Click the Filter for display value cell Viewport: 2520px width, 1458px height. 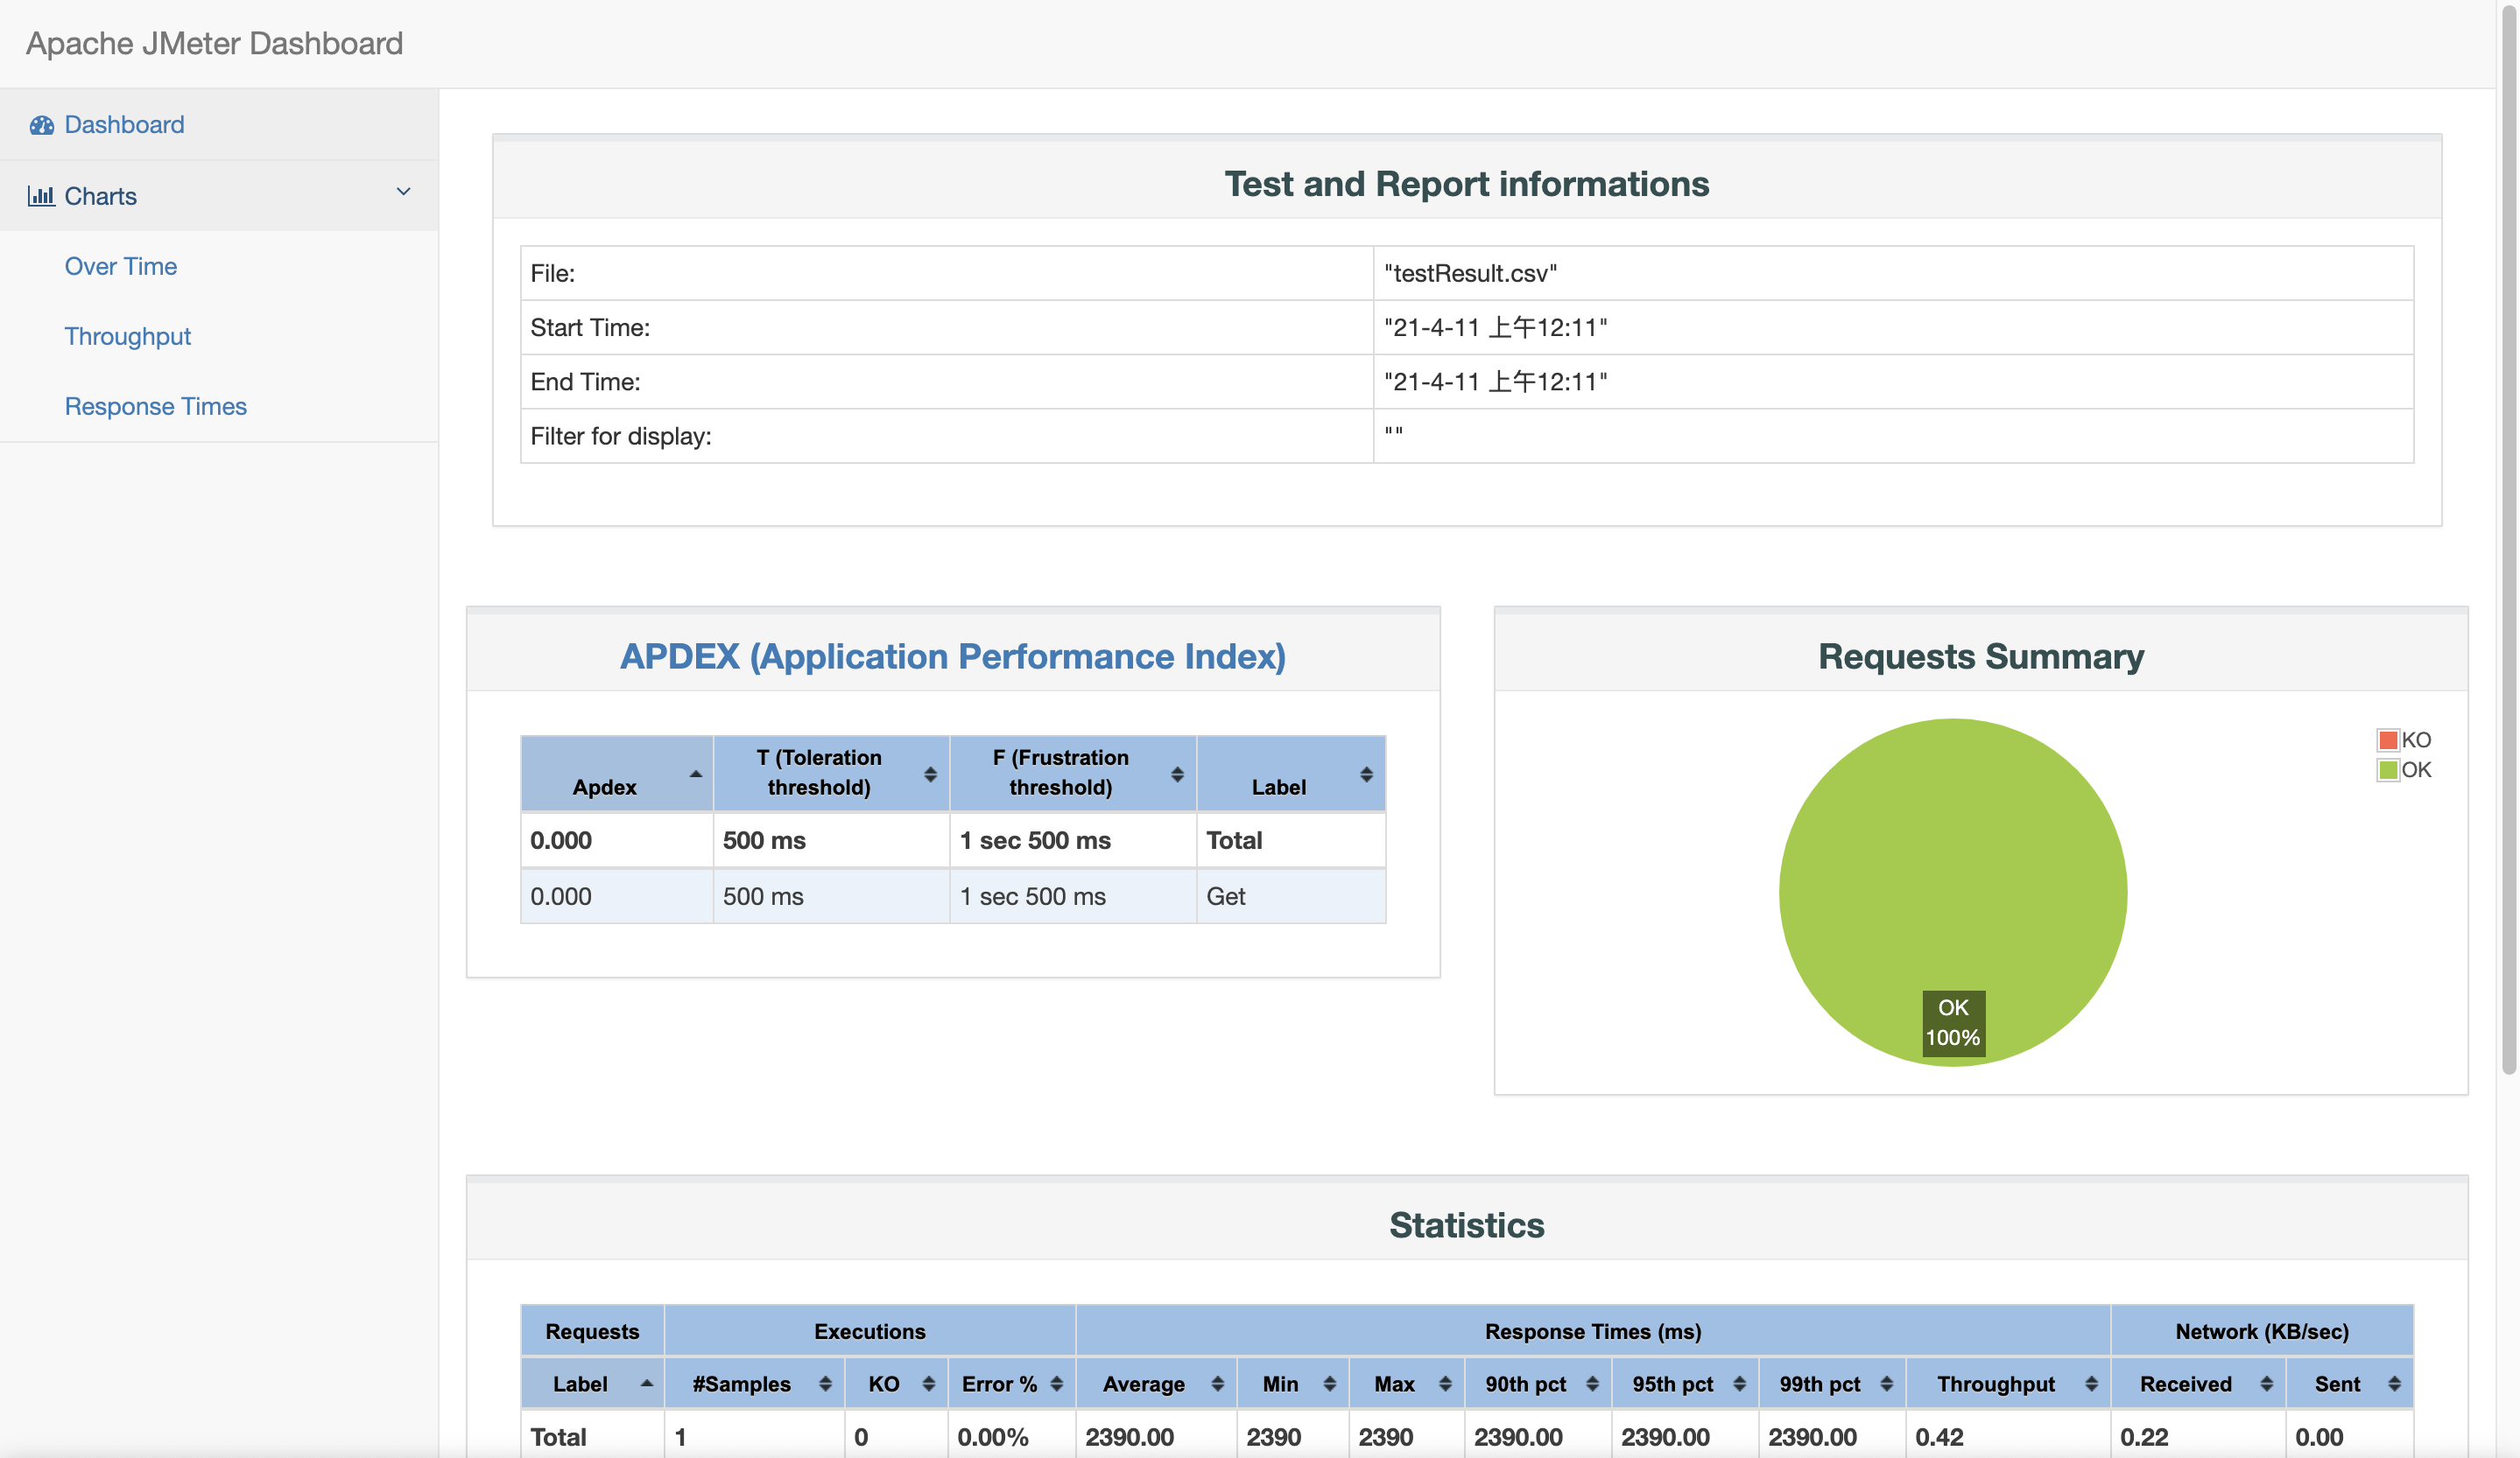[1894, 436]
